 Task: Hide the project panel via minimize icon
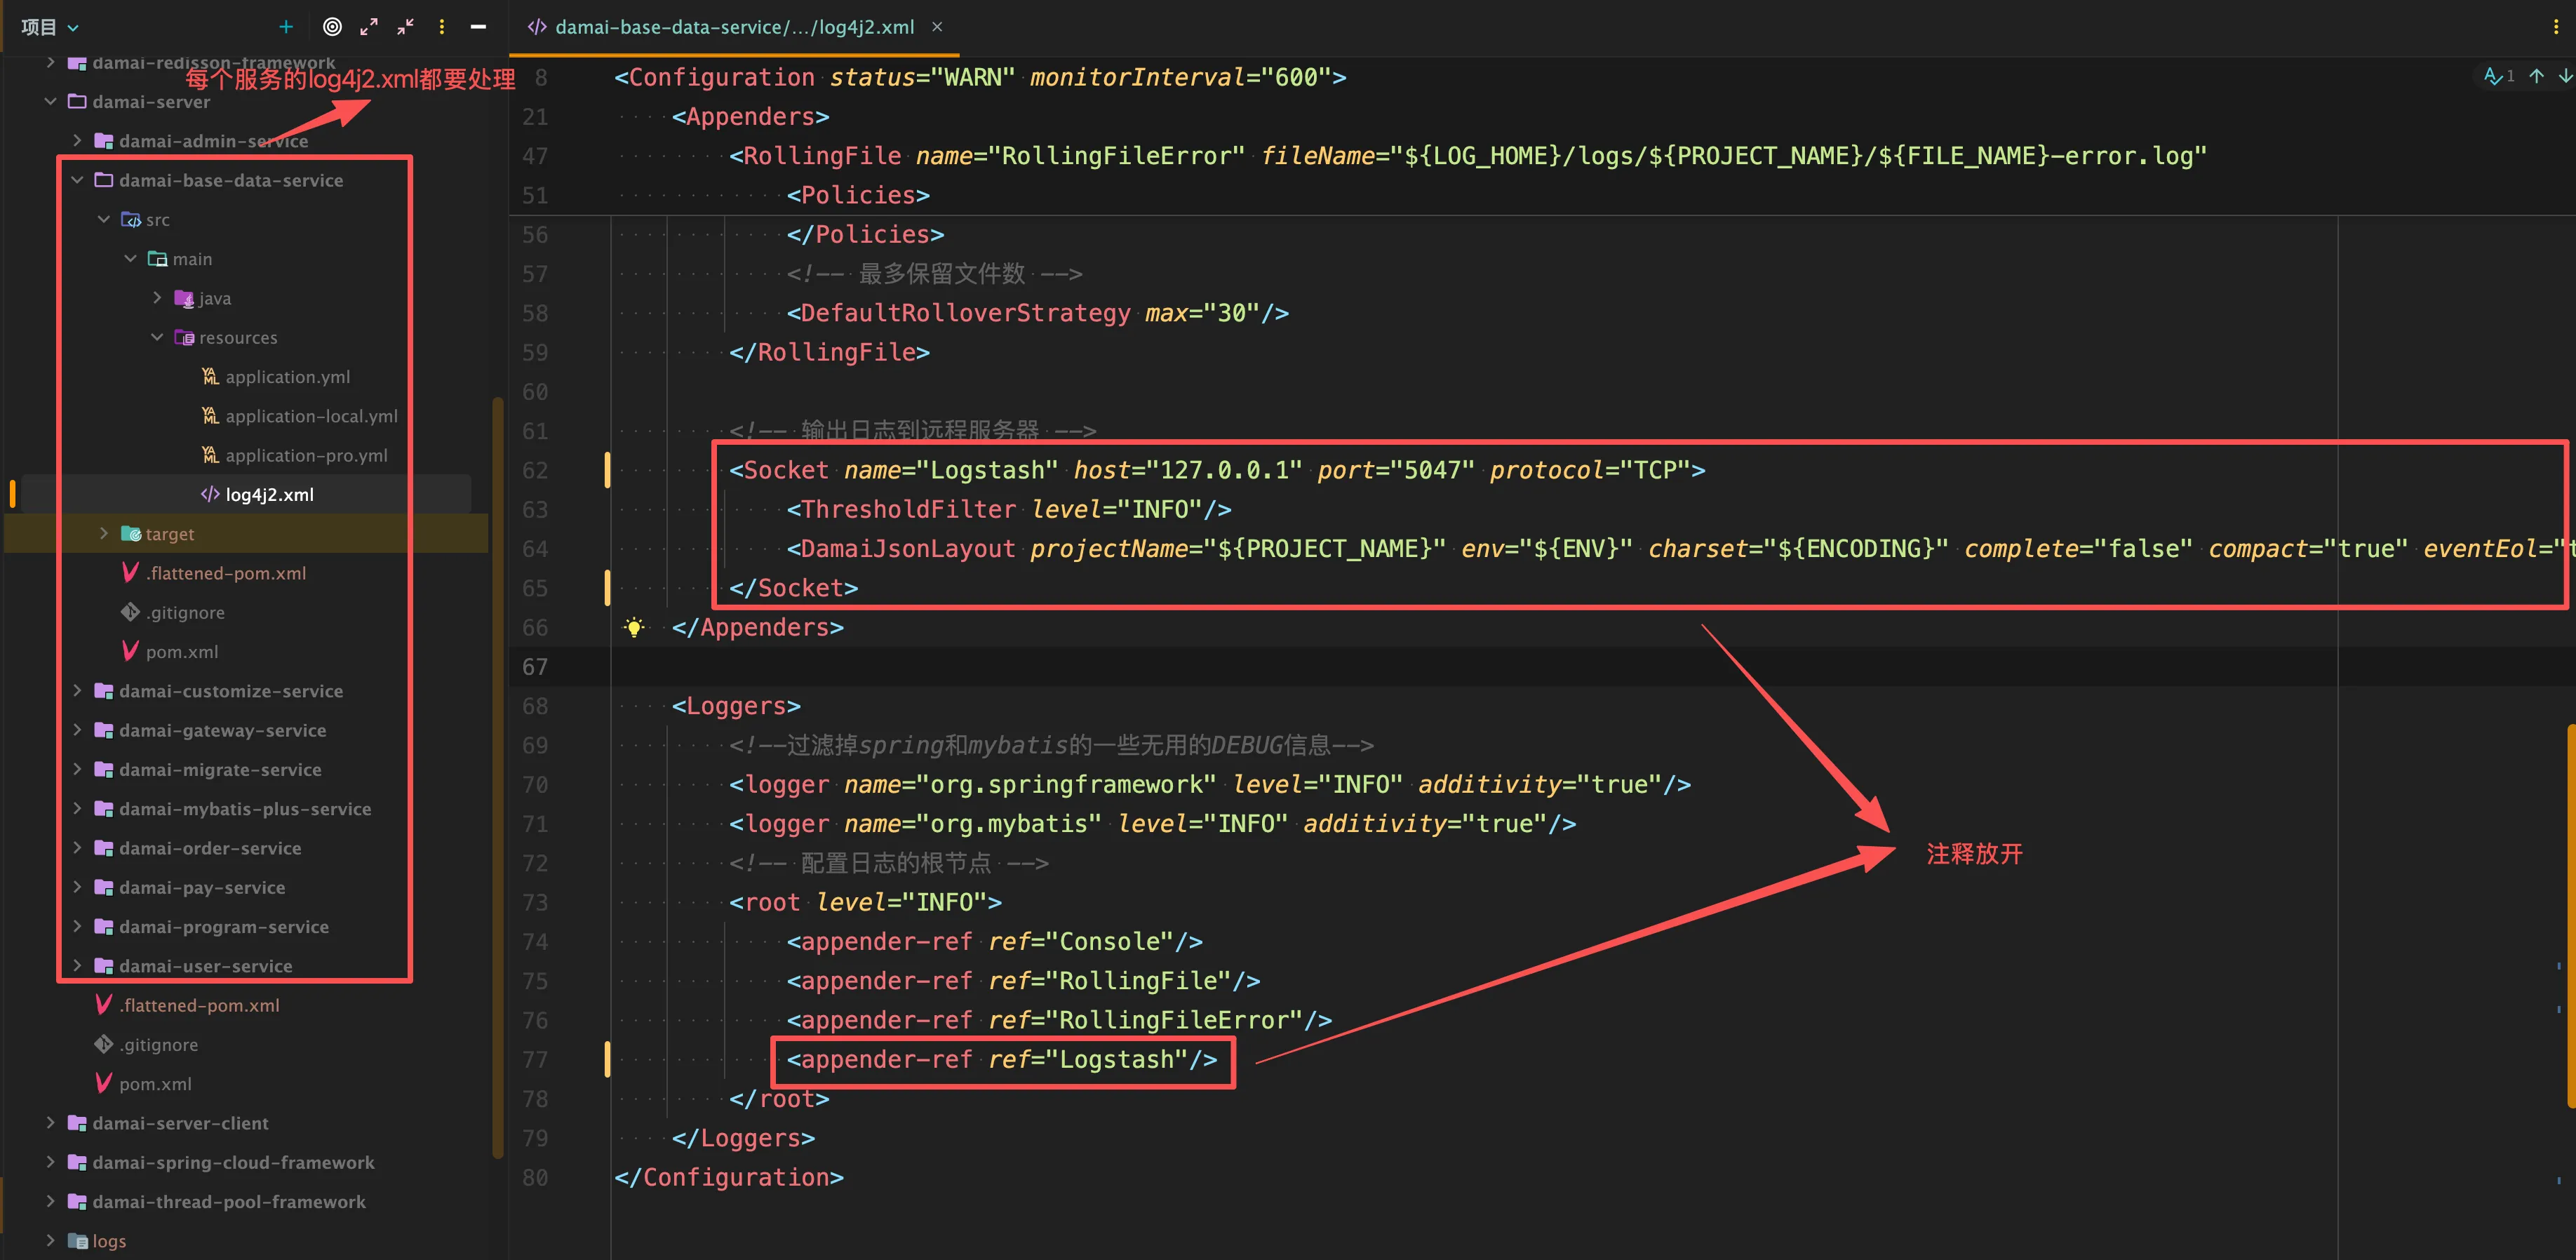(x=478, y=27)
